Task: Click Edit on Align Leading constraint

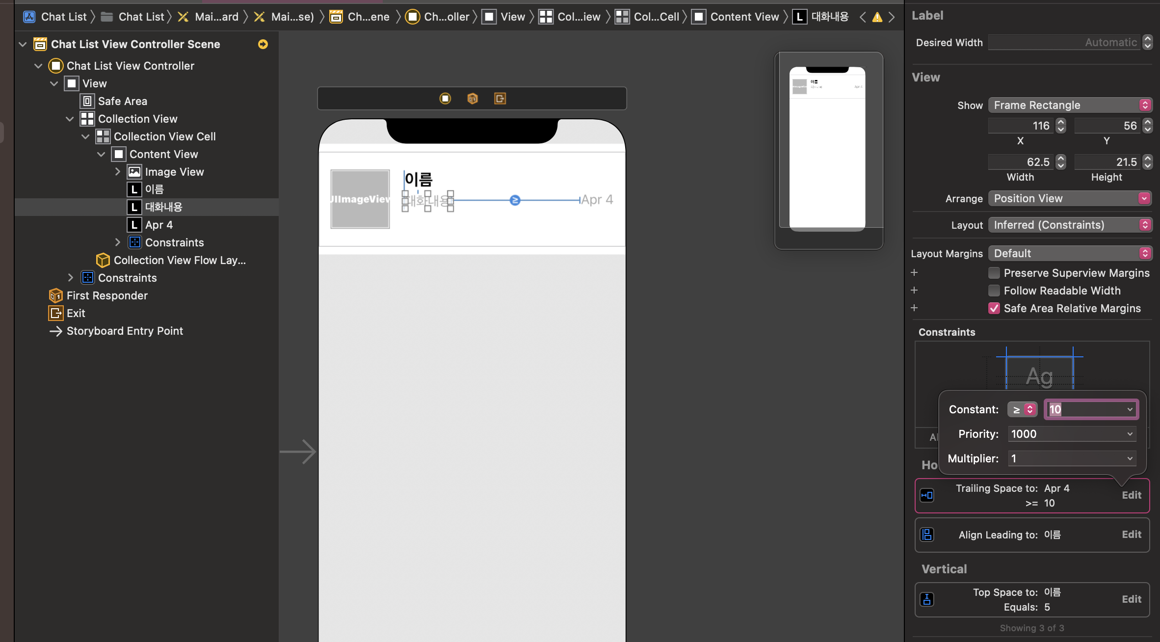Action: [x=1131, y=535]
